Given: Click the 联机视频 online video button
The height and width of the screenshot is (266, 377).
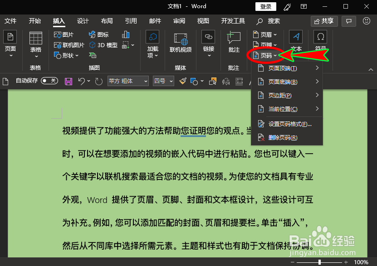Looking at the screenshot, I should tap(181, 43).
